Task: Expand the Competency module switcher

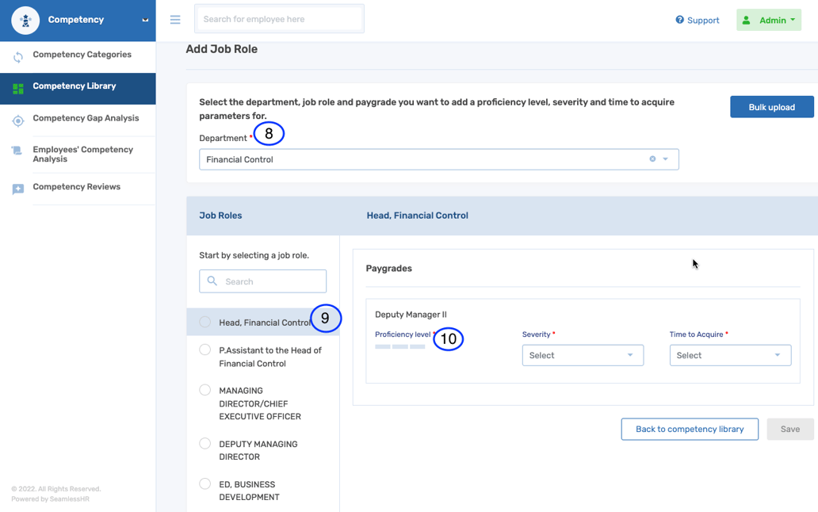Action: [145, 20]
